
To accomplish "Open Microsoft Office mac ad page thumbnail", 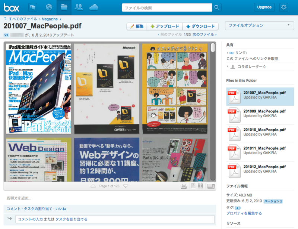I will pos(107,89).
